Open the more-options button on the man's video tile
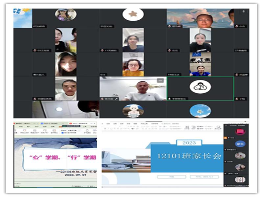This screenshot has width=263, height=197. 160,80
